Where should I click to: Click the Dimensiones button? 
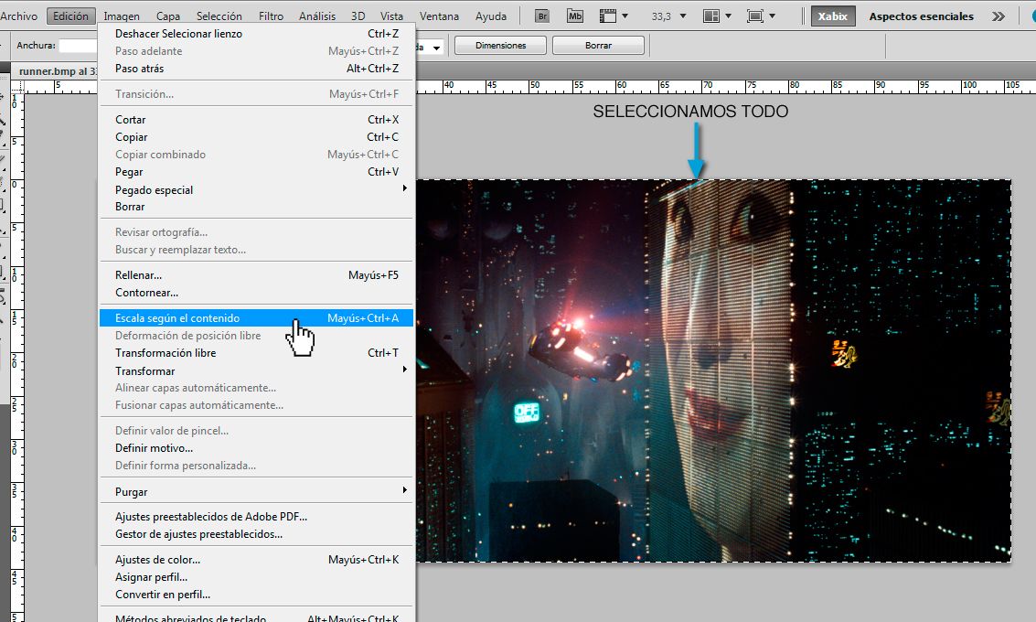[x=500, y=46]
